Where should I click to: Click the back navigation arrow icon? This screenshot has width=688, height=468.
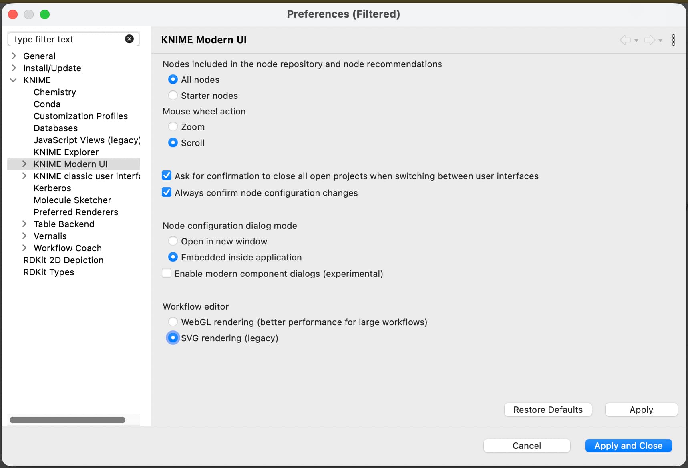coord(625,40)
